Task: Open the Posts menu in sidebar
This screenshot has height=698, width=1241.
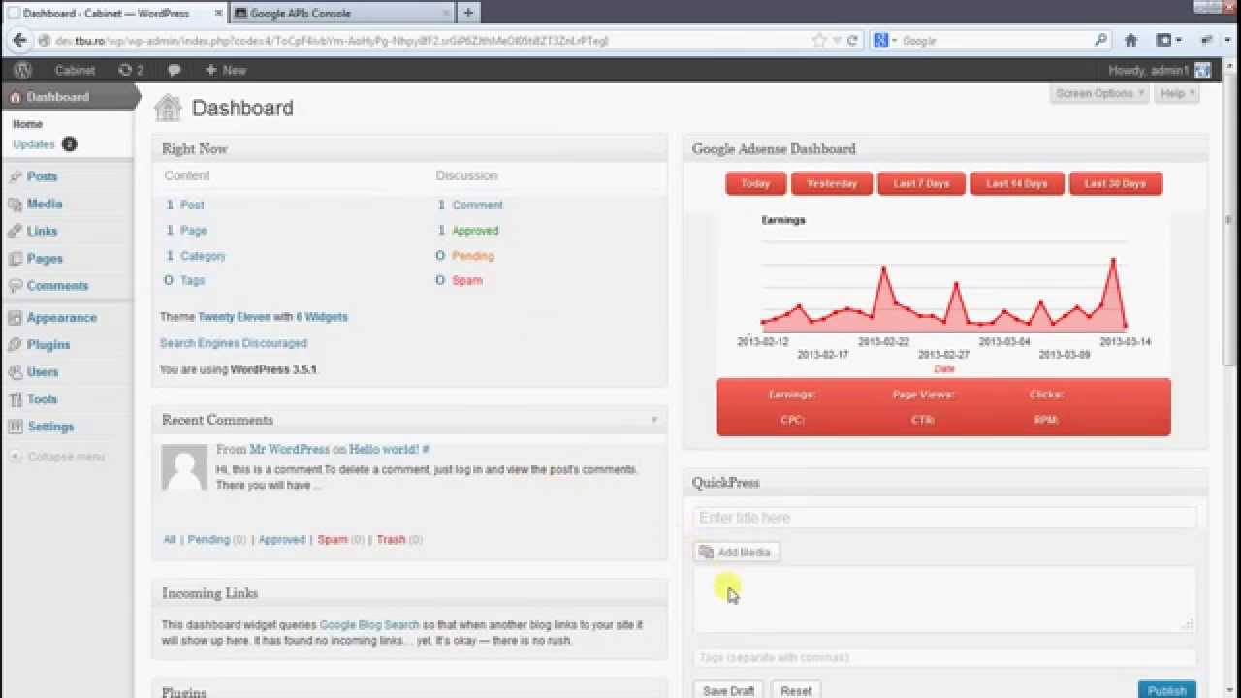Action: point(42,176)
